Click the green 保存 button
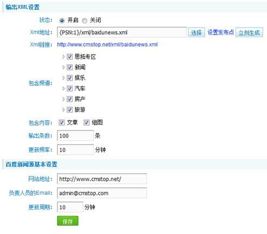This screenshot has width=267, height=234. pos(68,221)
